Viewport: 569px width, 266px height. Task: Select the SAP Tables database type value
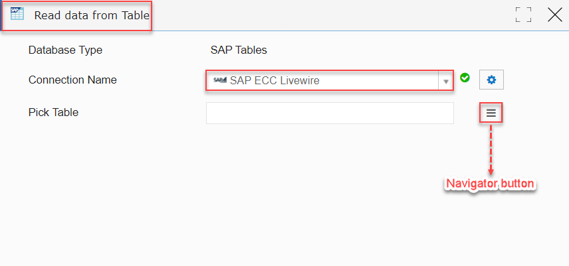click(239, 50)
